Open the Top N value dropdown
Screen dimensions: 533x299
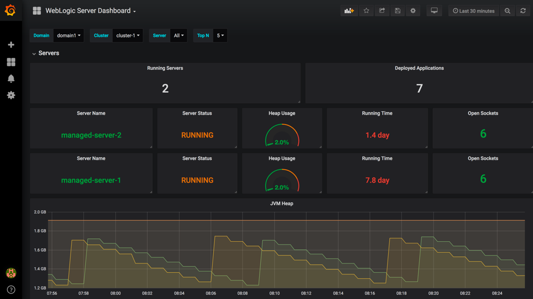coord(220,35)
